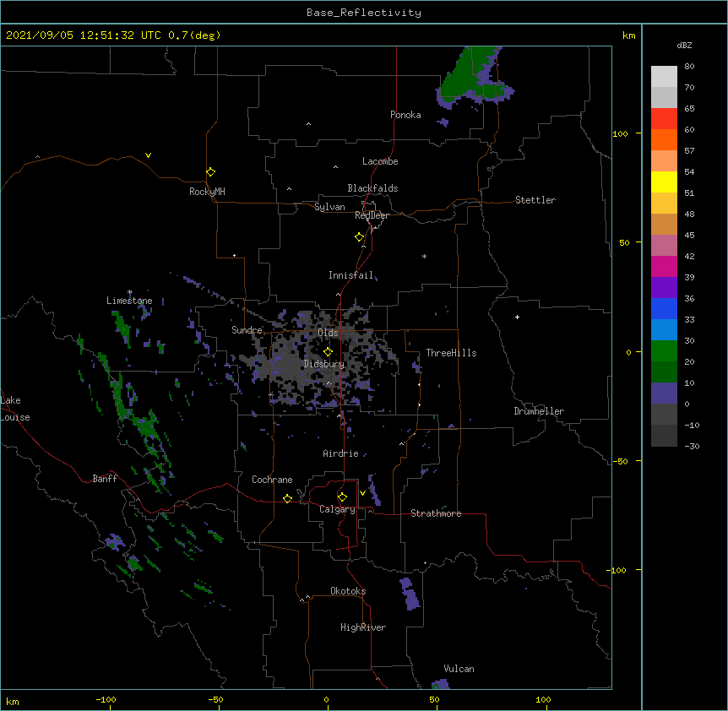Click the Base_Reflectivity title text
The width and height of the screenshot is (728, 711).
pos(364,13)
